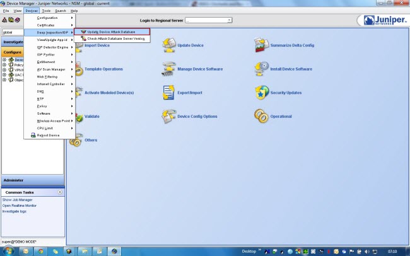410x256 pixels.
Task: Click the Validate checkmark icon
Action: point(79,117)
